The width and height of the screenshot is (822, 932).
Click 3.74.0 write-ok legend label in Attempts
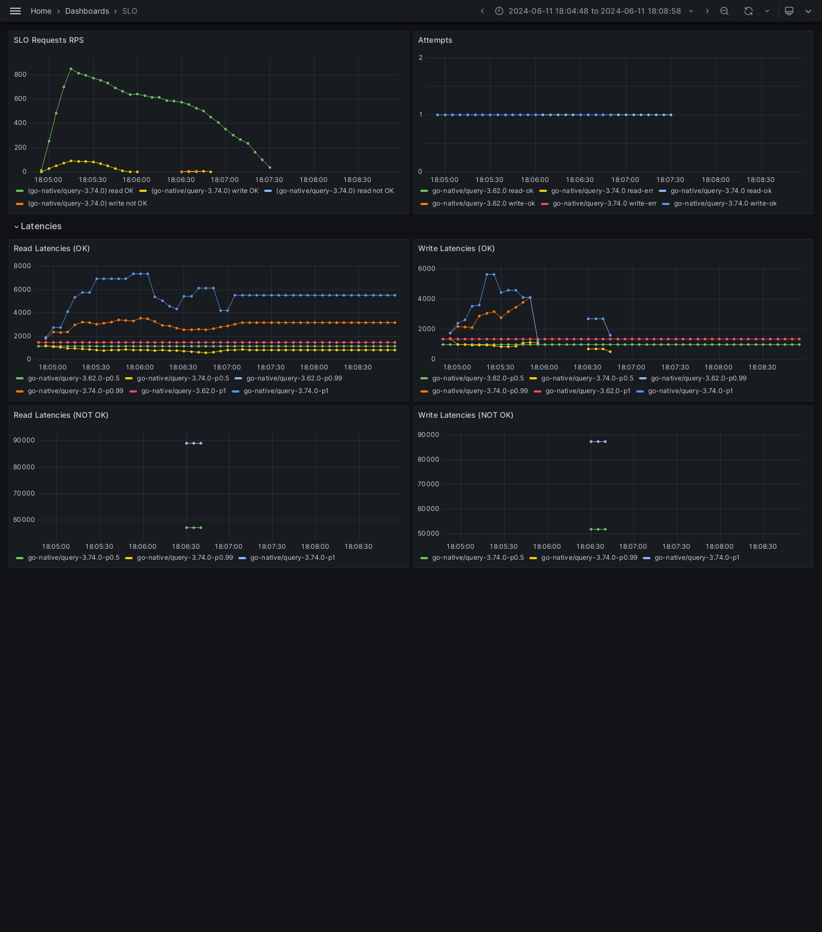click(x=726, y=203)
